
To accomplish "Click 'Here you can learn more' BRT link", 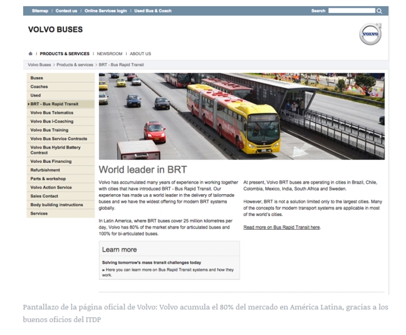I will pyautogui.click(x=167, y=272).
